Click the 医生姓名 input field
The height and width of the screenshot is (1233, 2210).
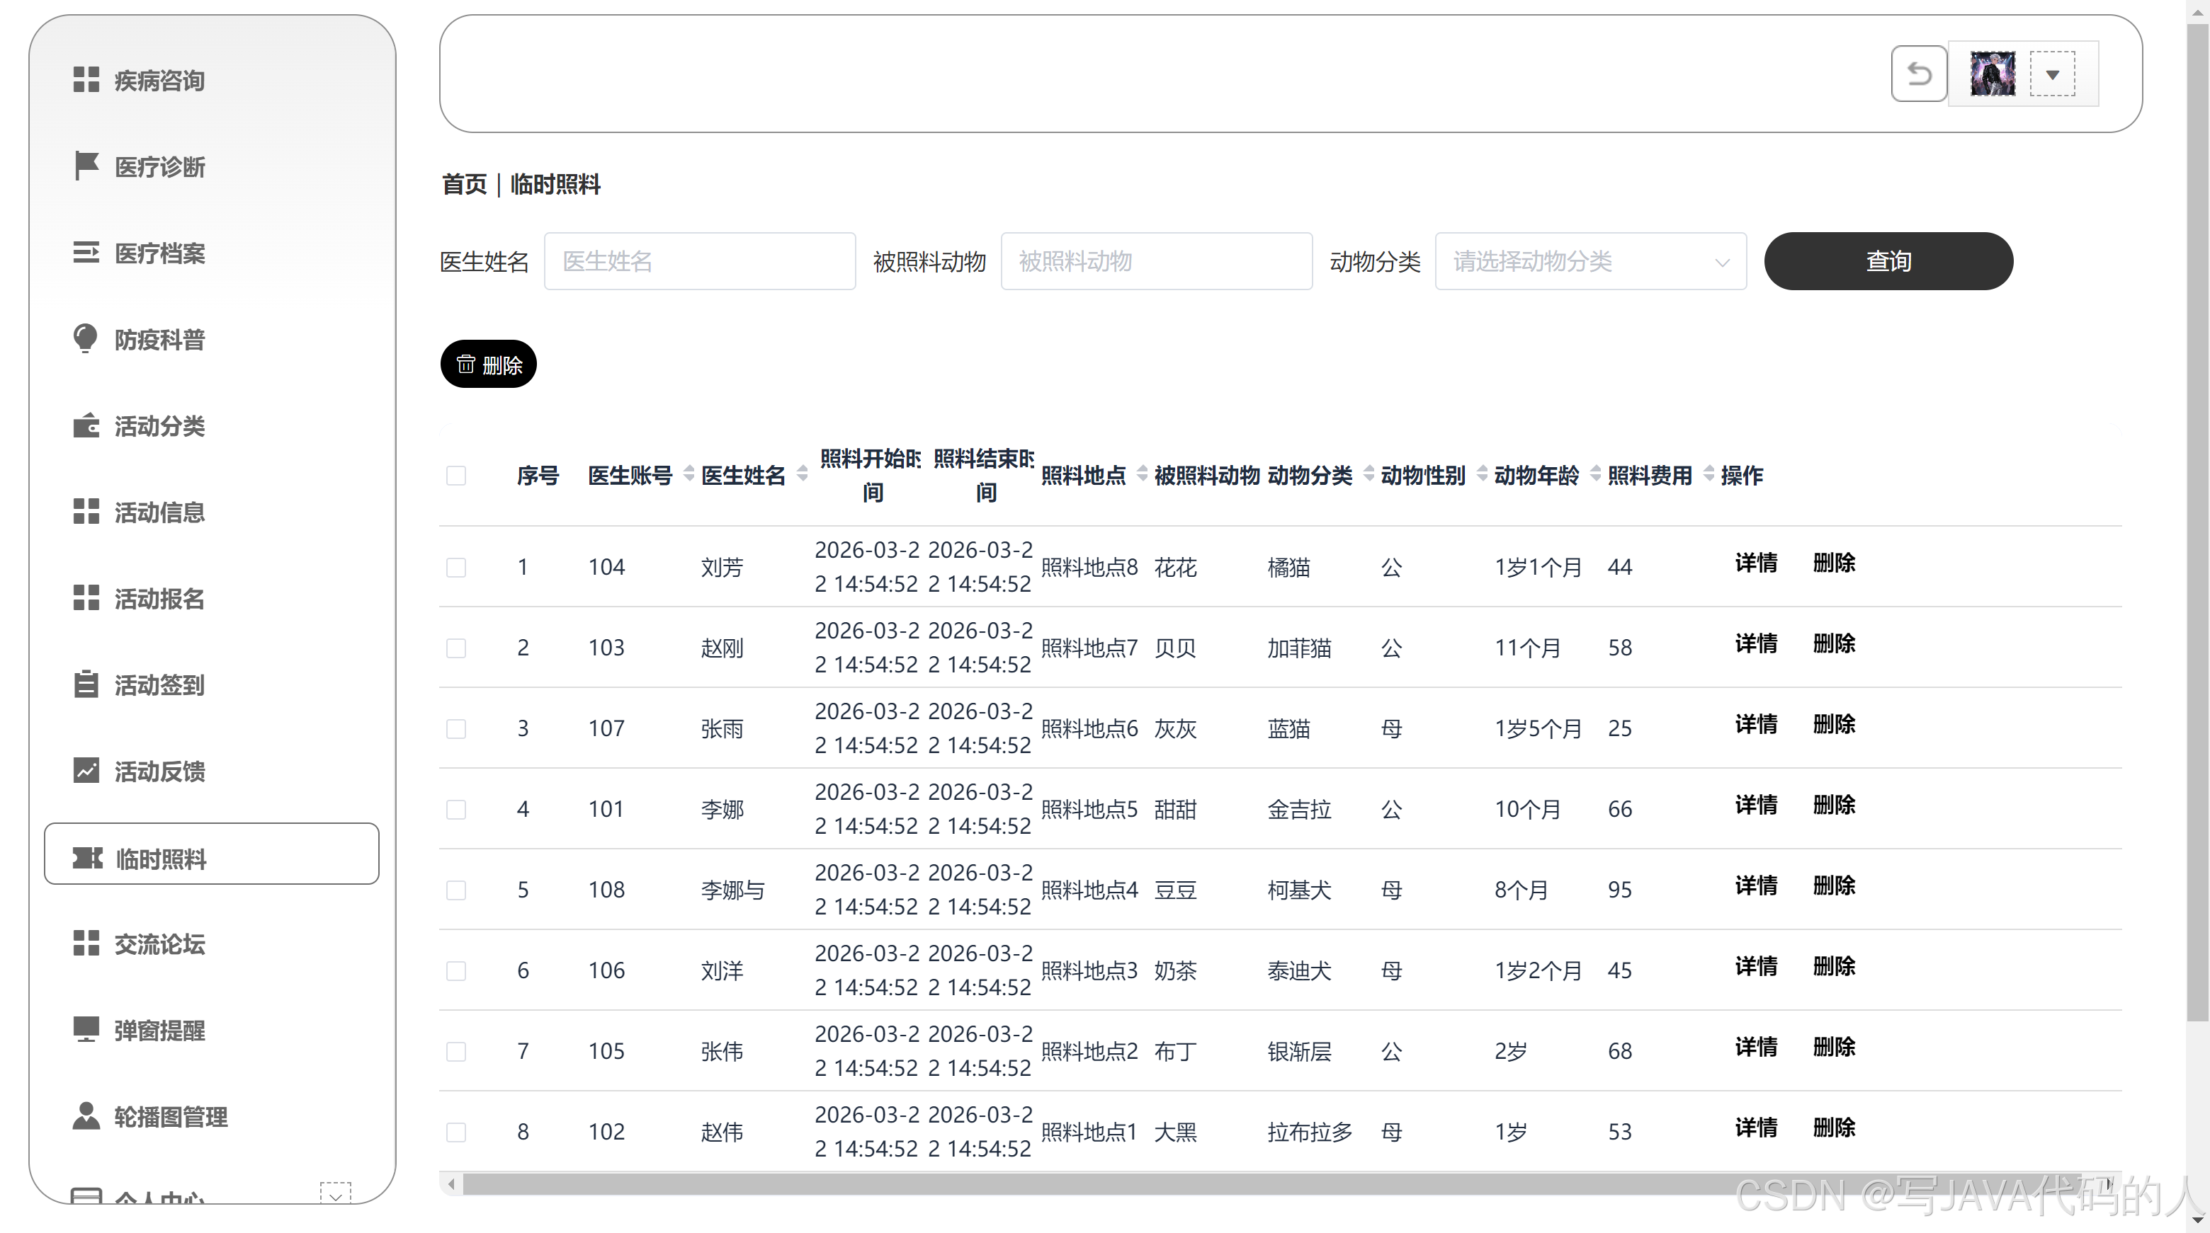point(700,261)
